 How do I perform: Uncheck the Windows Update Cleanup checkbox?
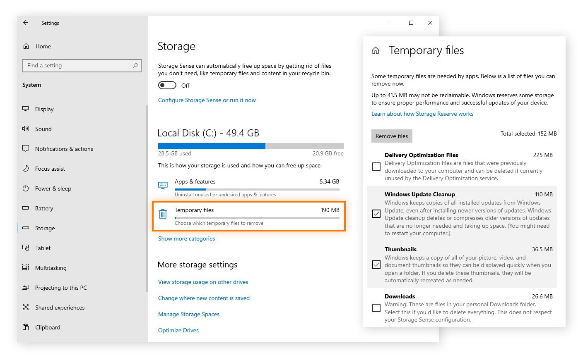click(x=376, y=214)
